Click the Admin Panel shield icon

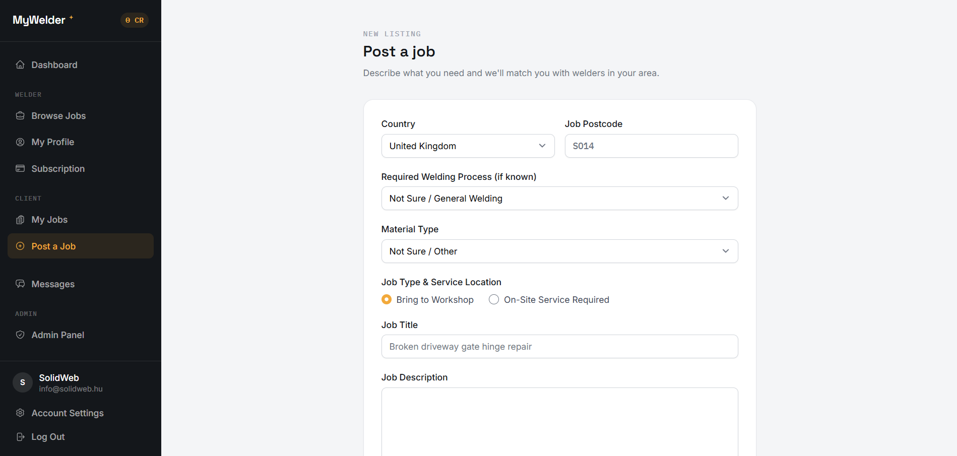click(x=20, y=335)
